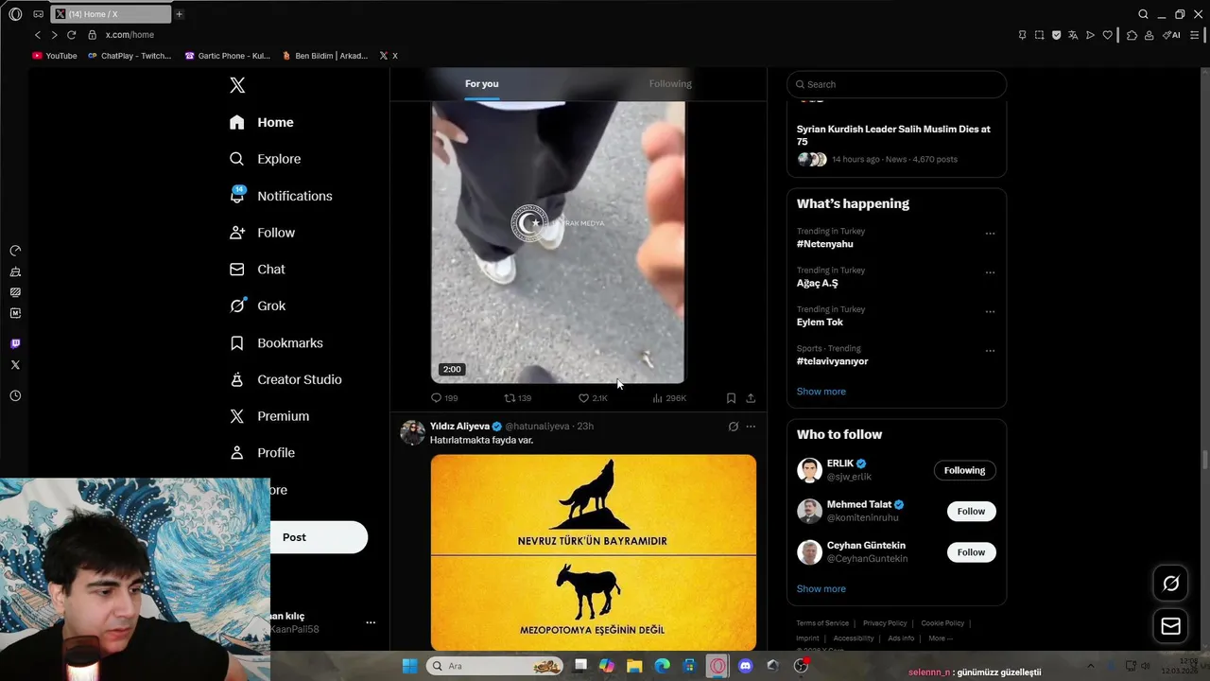Click the X search field

click(x=896, y=84)
